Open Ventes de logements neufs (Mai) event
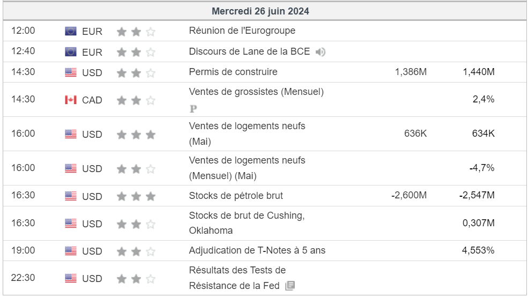 click(x=247, y=133)
